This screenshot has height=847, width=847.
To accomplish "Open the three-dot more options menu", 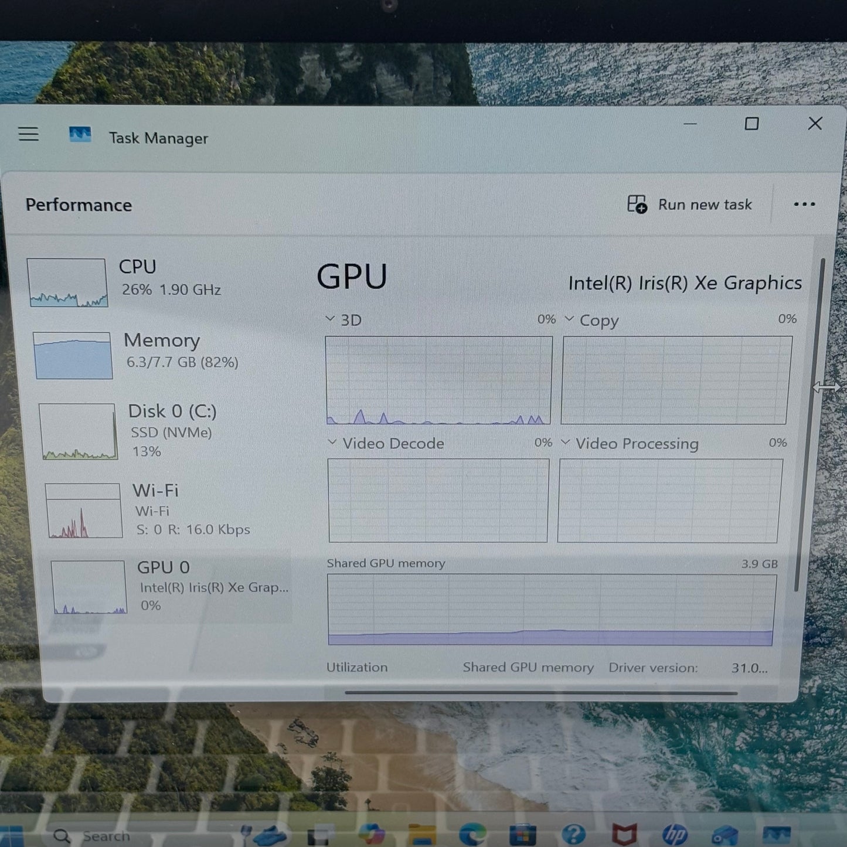I will pos(804,205).
